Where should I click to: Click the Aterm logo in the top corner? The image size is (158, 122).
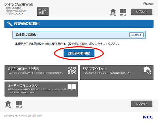pos(148,3)
